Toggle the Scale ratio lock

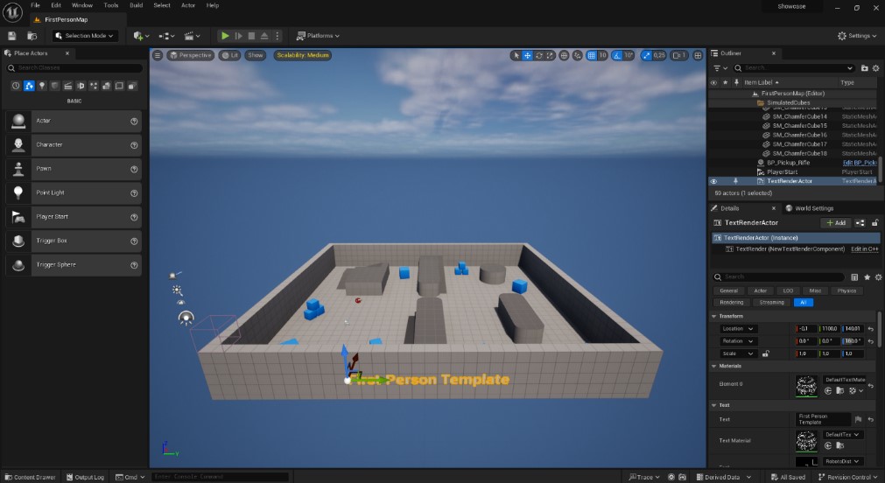point(765,353)
